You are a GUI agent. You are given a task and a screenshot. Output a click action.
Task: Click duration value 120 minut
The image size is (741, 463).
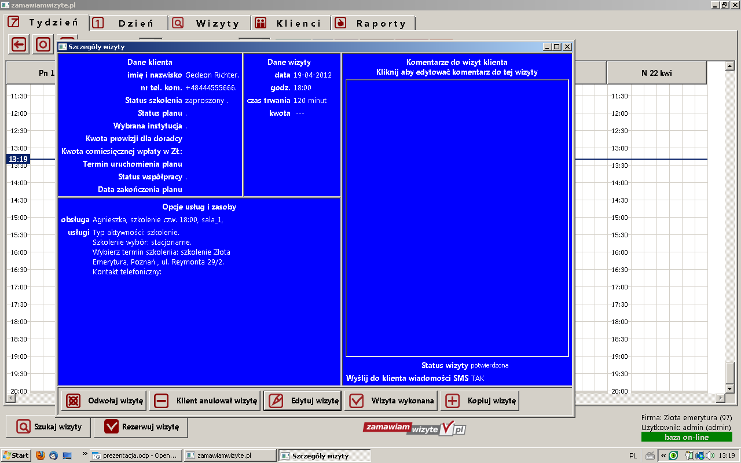310,101
